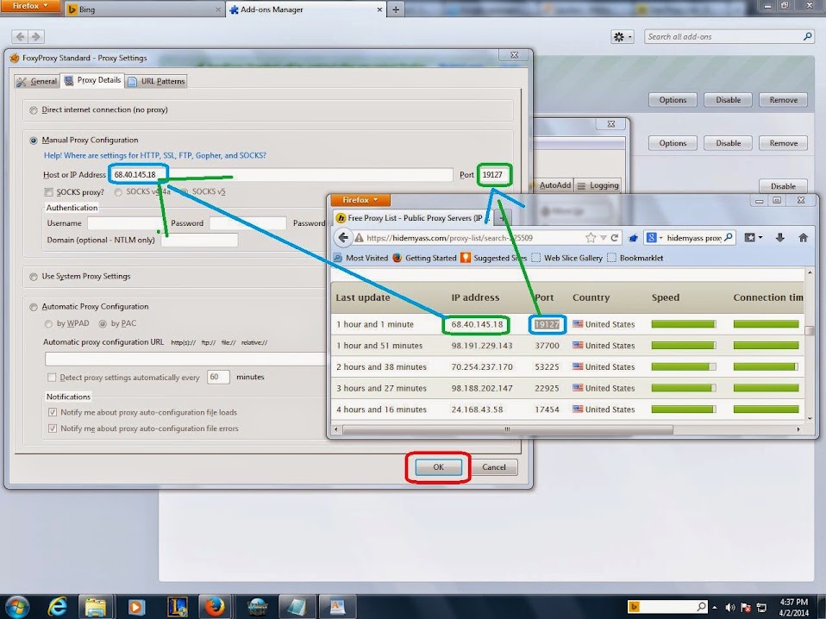
Task: Select the Add-ons Manager browser tab
Action: point(305,9)
